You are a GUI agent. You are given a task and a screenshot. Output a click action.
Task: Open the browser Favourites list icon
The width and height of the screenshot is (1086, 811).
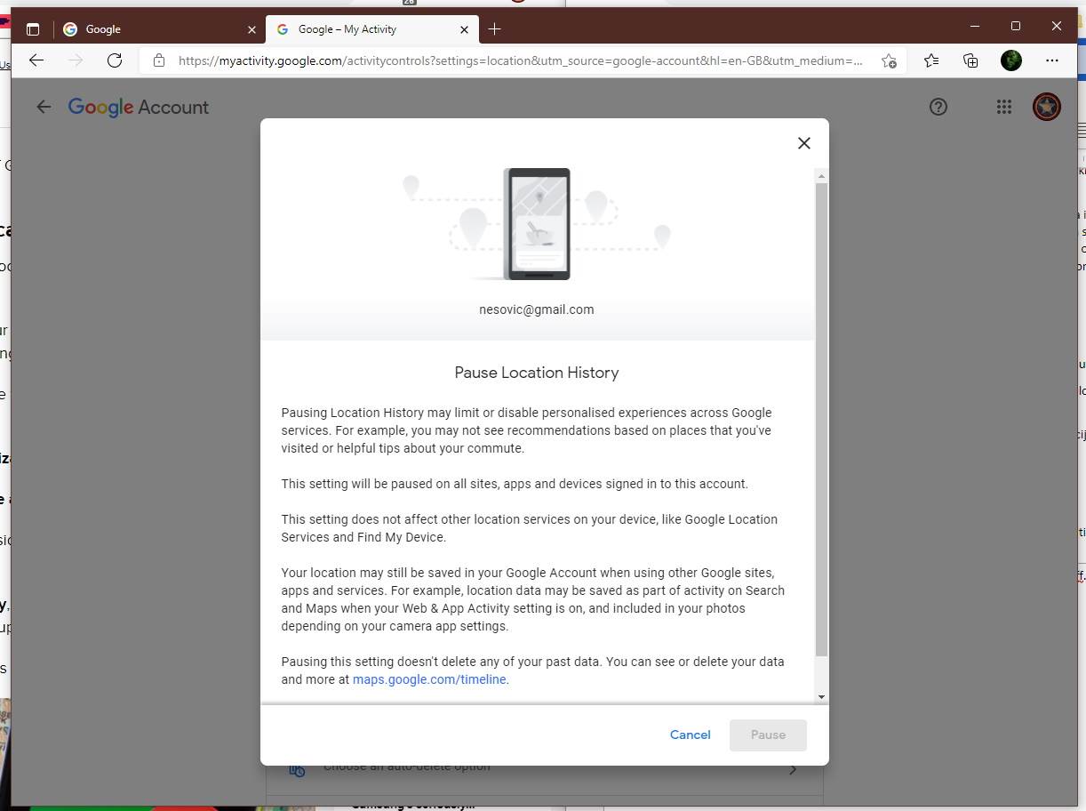tap(930, 60)
